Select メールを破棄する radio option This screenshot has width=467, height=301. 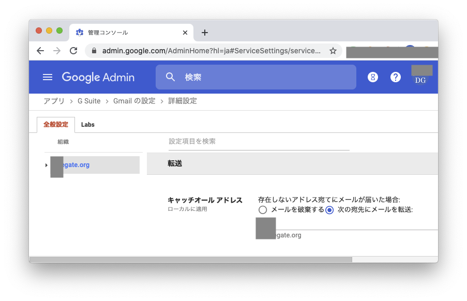(263, 210)
